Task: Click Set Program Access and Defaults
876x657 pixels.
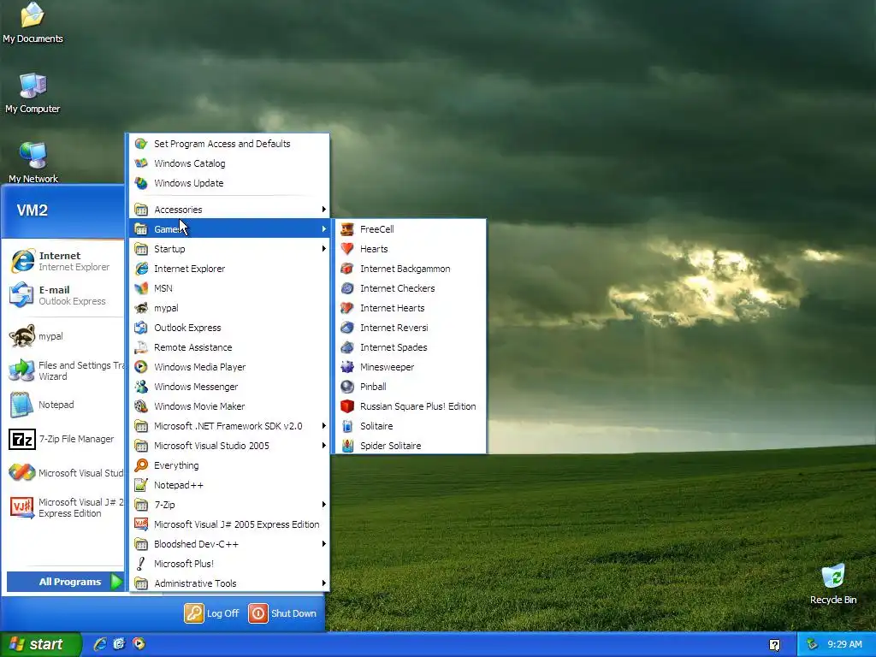Action: [x=229, y=144]
